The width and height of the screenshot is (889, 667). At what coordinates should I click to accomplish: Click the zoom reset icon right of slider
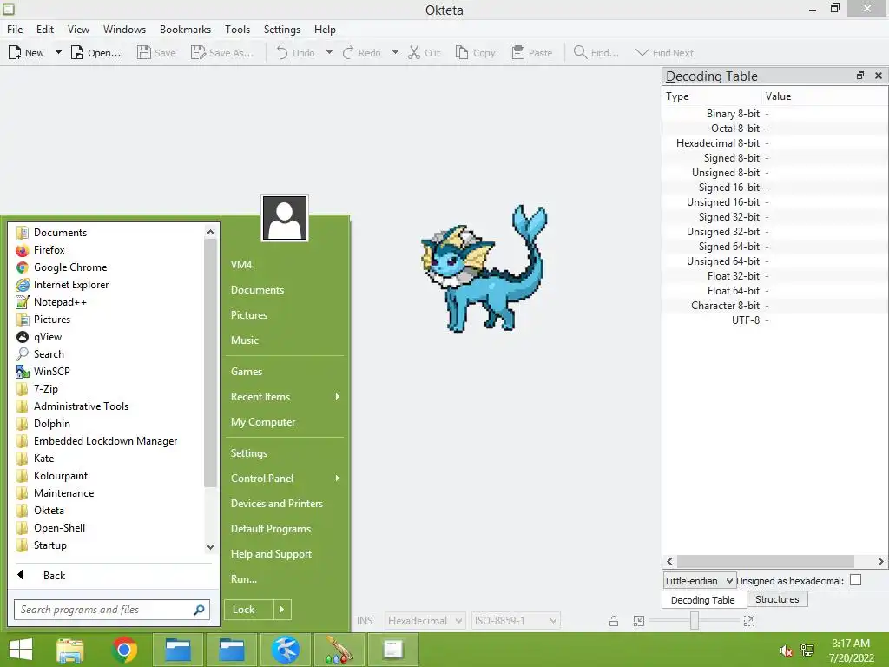(749, 621)
